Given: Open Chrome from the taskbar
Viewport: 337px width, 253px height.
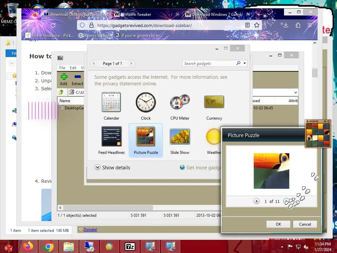Looking at the screenshot, I should tap(48, 246).
